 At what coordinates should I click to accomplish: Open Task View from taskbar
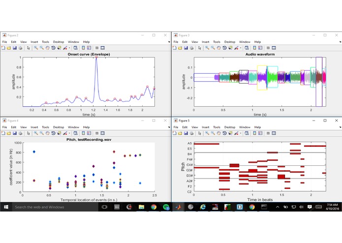[104, 207]
